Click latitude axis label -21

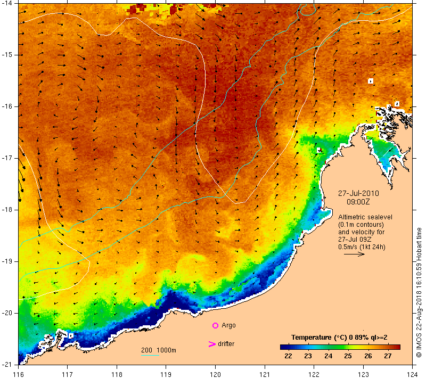6,365
